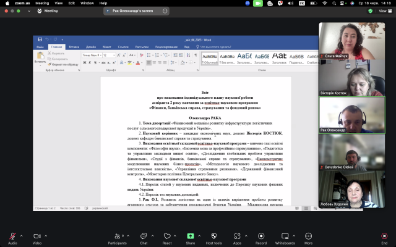
Task: Select the Подзаголовок style thumbnail
Action: (x=296, y=59)
